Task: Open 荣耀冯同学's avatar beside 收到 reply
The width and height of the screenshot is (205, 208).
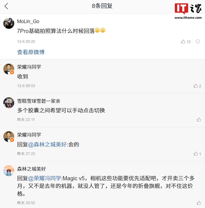Action: (9, 69)
